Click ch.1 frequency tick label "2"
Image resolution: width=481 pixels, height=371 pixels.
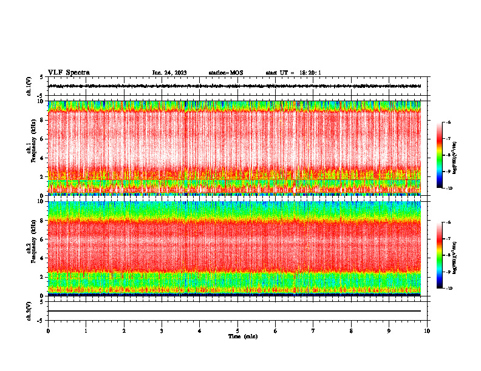pos(42,176)
